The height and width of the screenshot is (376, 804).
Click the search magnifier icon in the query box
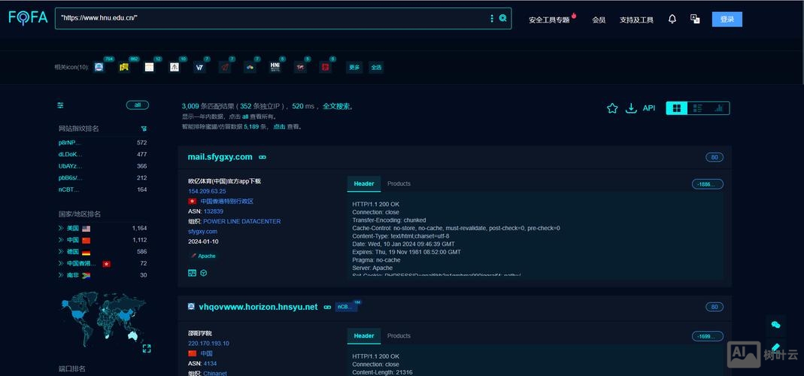pos(502,19)
